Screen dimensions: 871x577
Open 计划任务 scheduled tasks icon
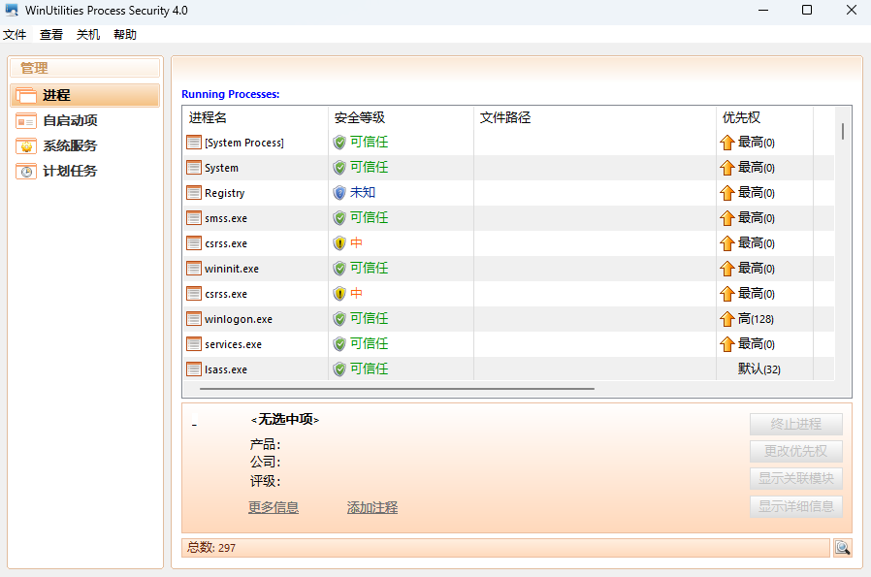[26, 171]
